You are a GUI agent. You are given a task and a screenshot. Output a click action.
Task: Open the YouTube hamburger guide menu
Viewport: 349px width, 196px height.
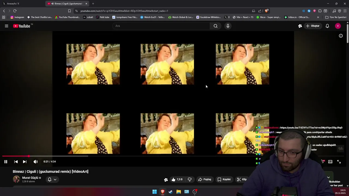[x=7, y=26]
